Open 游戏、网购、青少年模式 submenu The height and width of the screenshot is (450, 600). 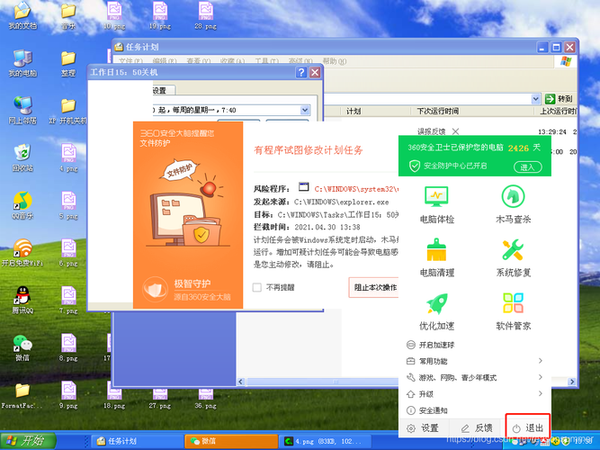(x=474, y=378)
